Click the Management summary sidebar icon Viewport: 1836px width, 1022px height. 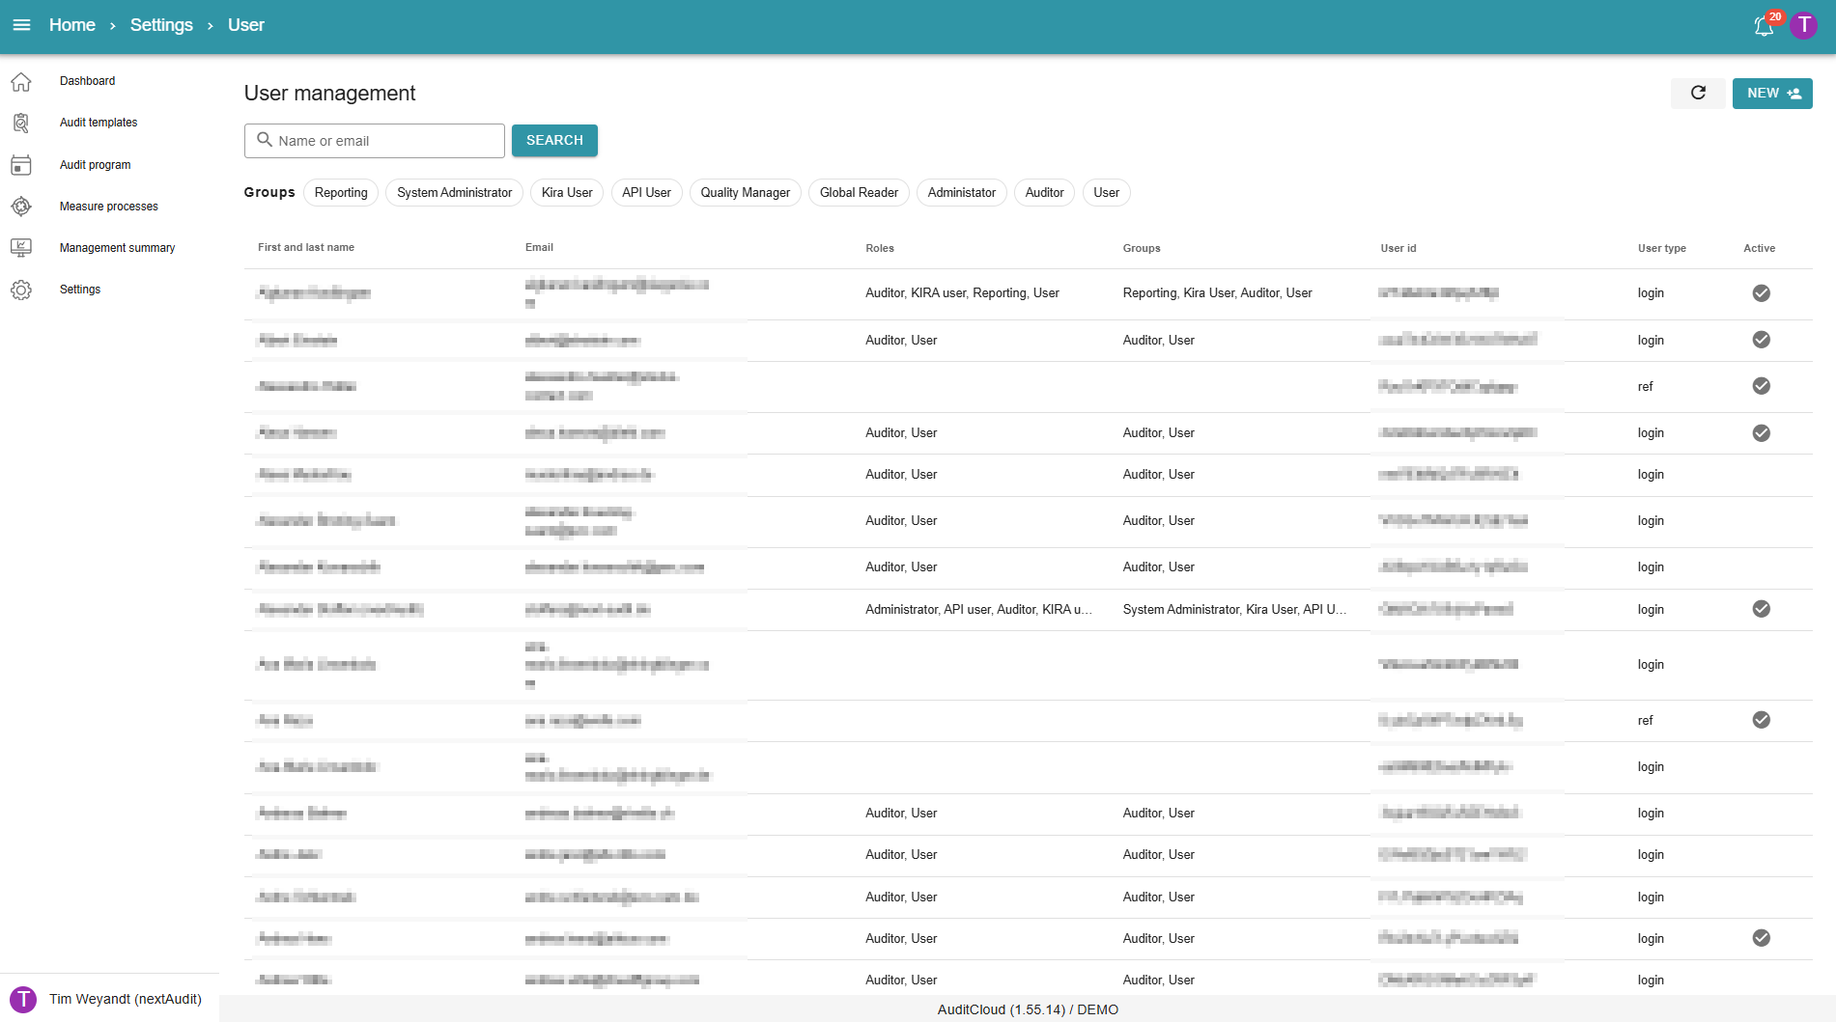coord(21,248)
